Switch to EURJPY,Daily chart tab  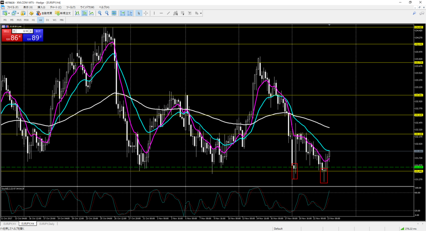(x=47, y=224)
